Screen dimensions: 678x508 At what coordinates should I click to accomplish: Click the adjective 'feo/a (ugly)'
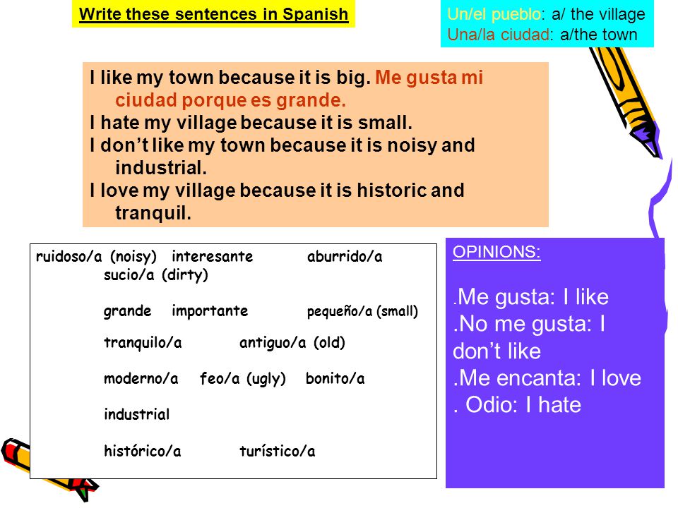[242, 379]
